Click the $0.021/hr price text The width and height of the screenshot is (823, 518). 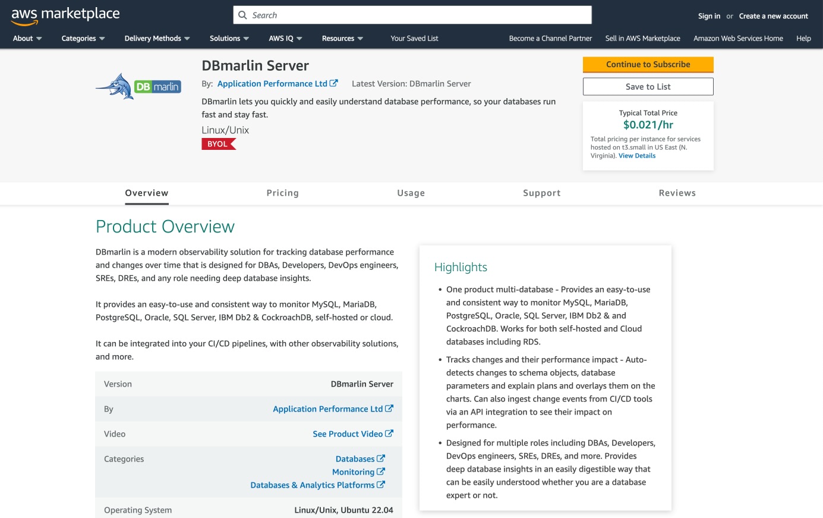click(648, 124)
